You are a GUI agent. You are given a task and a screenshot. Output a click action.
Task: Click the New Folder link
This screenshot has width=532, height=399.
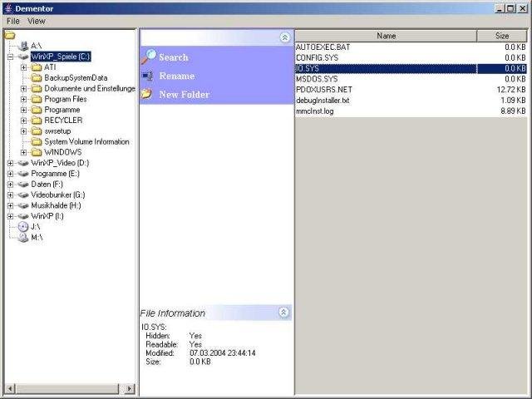click(185, 94)
